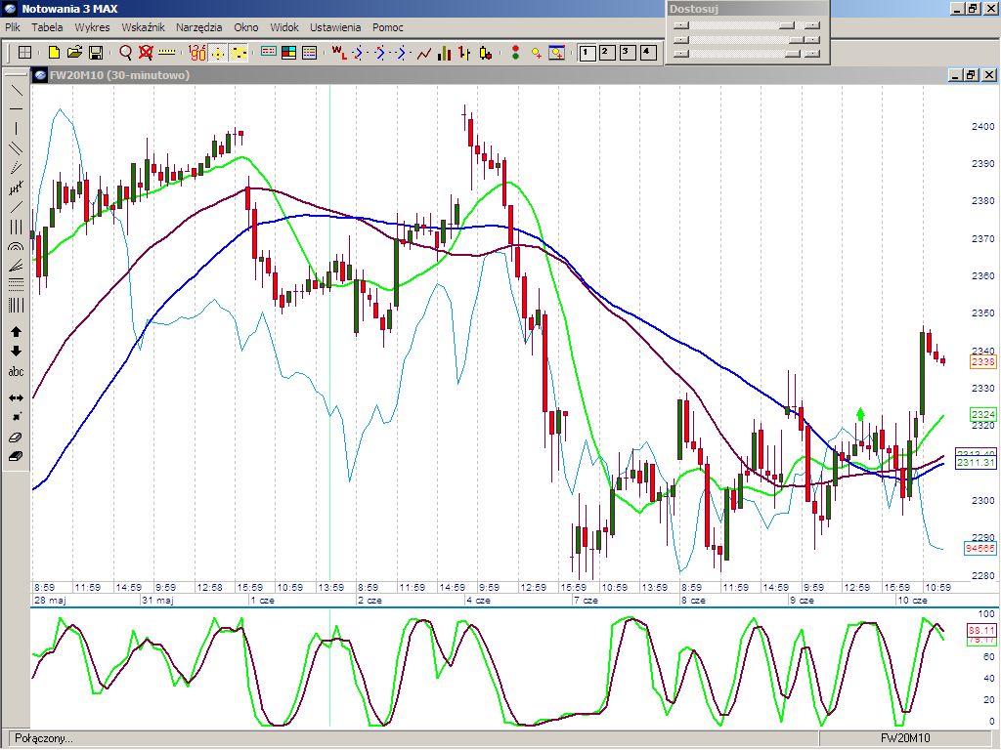Open the Wskaźnik menu
The image size is (1001, 750).
tap(143, 27)
